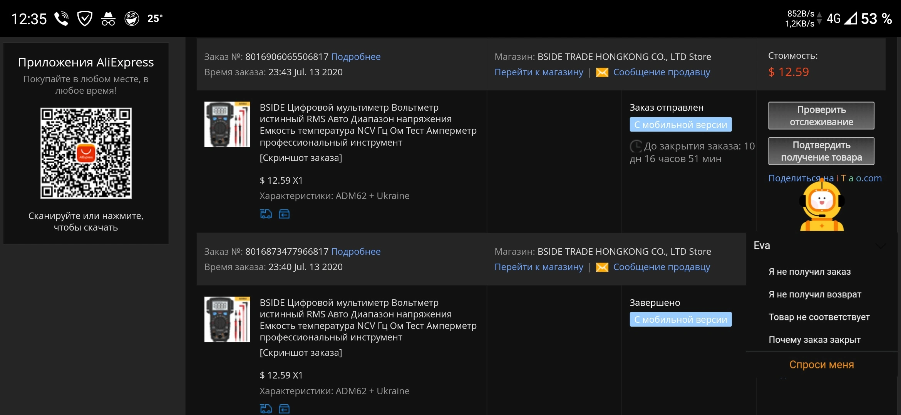Click 'Сканируйте или нажмите, чтобы скачать' text
The image size is (901, 415).
tap(86, 222)
